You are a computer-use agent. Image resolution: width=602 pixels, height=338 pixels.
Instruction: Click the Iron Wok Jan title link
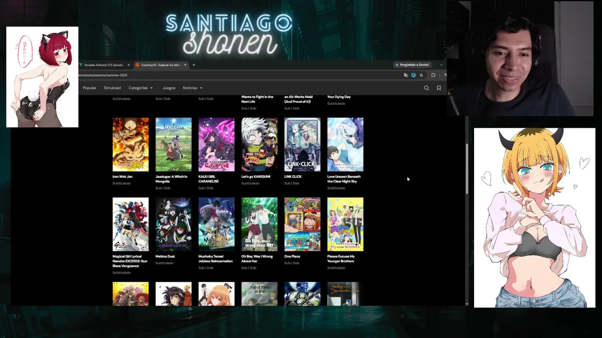tap(122, 177)
